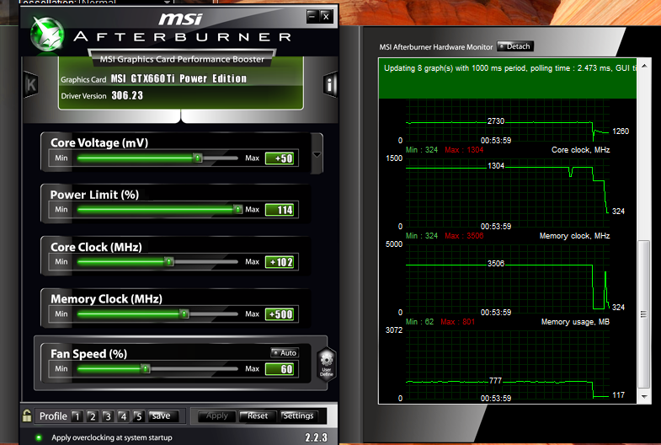Image resolution: width=661 pixels, height=445 pixels.
Task: Click the Fan Speed 60 value field
Action: (x=280, y=369)
